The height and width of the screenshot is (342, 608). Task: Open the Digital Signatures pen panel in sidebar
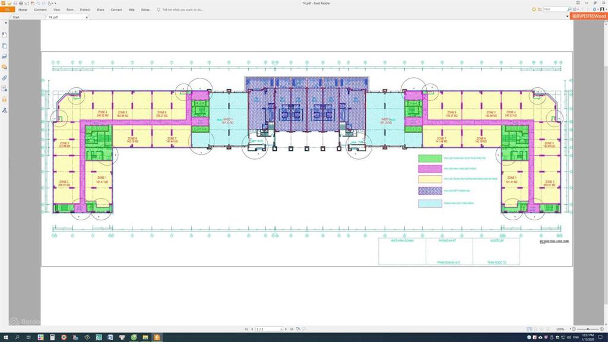click(x=4, y=110)
